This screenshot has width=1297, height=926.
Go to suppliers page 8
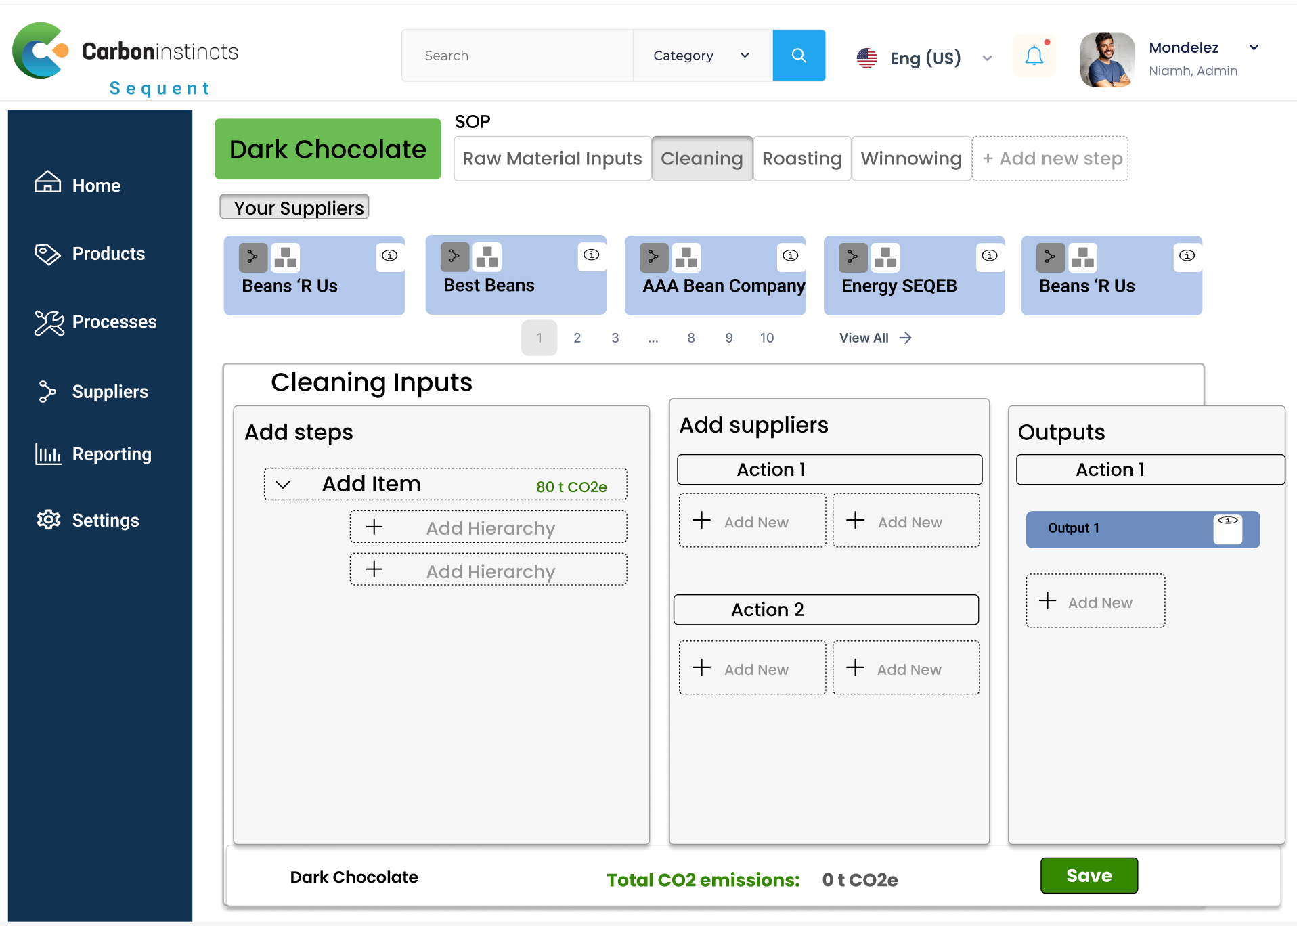tap(691, 338)
